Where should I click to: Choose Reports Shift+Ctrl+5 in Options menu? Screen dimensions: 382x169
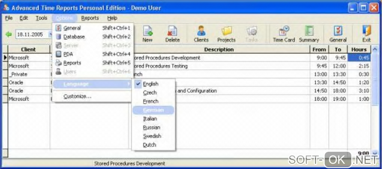pos(93,63)
